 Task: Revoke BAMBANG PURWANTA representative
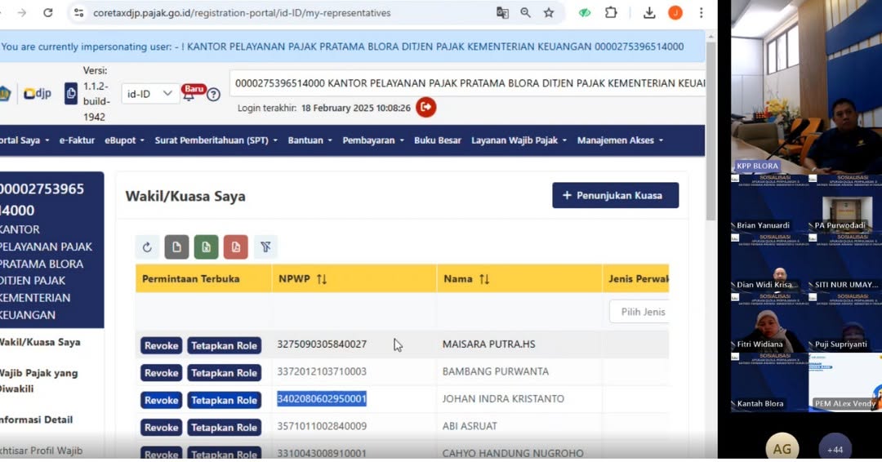[x=162, y=373]
